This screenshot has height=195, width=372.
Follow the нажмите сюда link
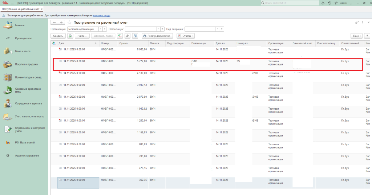pos(102,16)
